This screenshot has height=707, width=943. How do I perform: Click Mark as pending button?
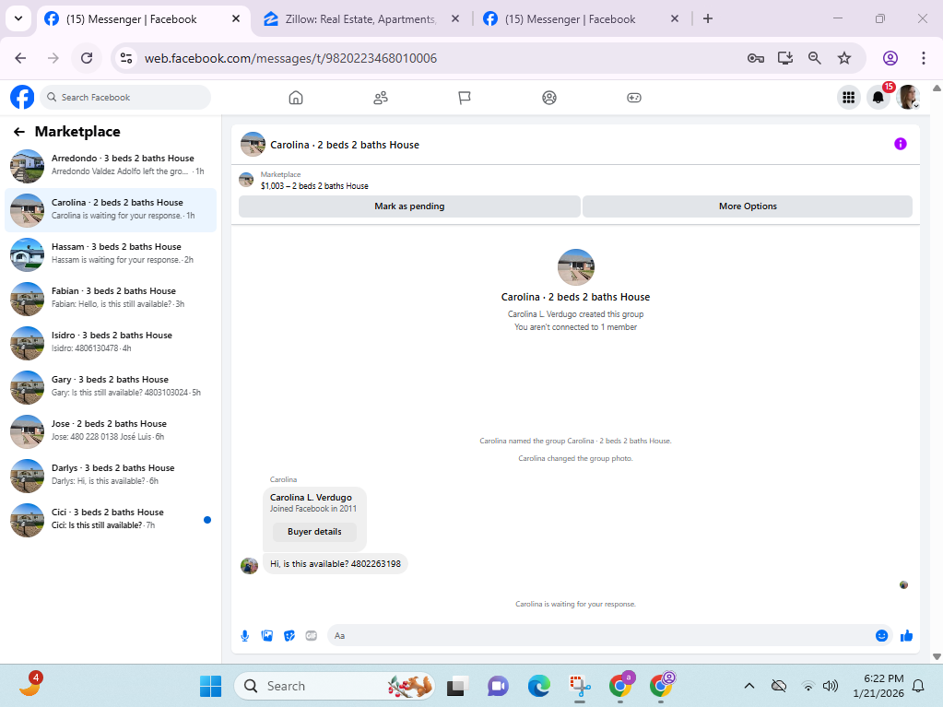click(409, 206)
